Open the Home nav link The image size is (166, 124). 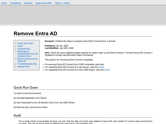(x=4, y=3)
